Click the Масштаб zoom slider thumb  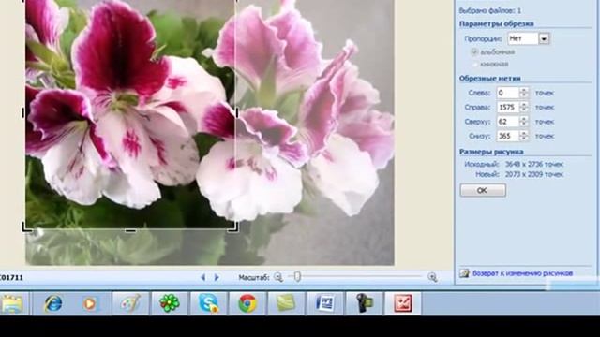pyautogui.click(x=297, y=276)
